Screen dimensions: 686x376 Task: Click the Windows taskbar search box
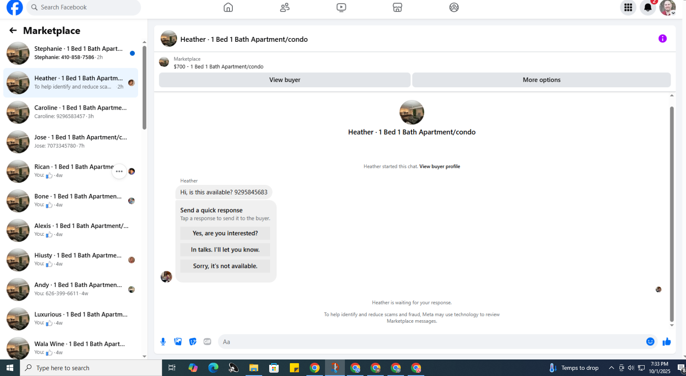tap(91, 368)
